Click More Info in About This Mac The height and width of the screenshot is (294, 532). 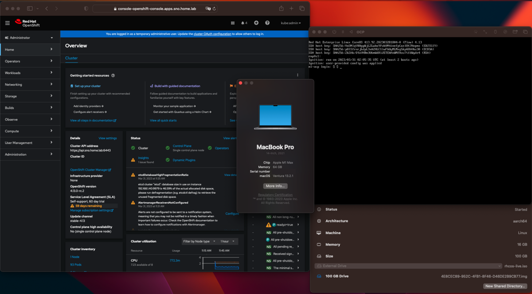coord(275,186)
